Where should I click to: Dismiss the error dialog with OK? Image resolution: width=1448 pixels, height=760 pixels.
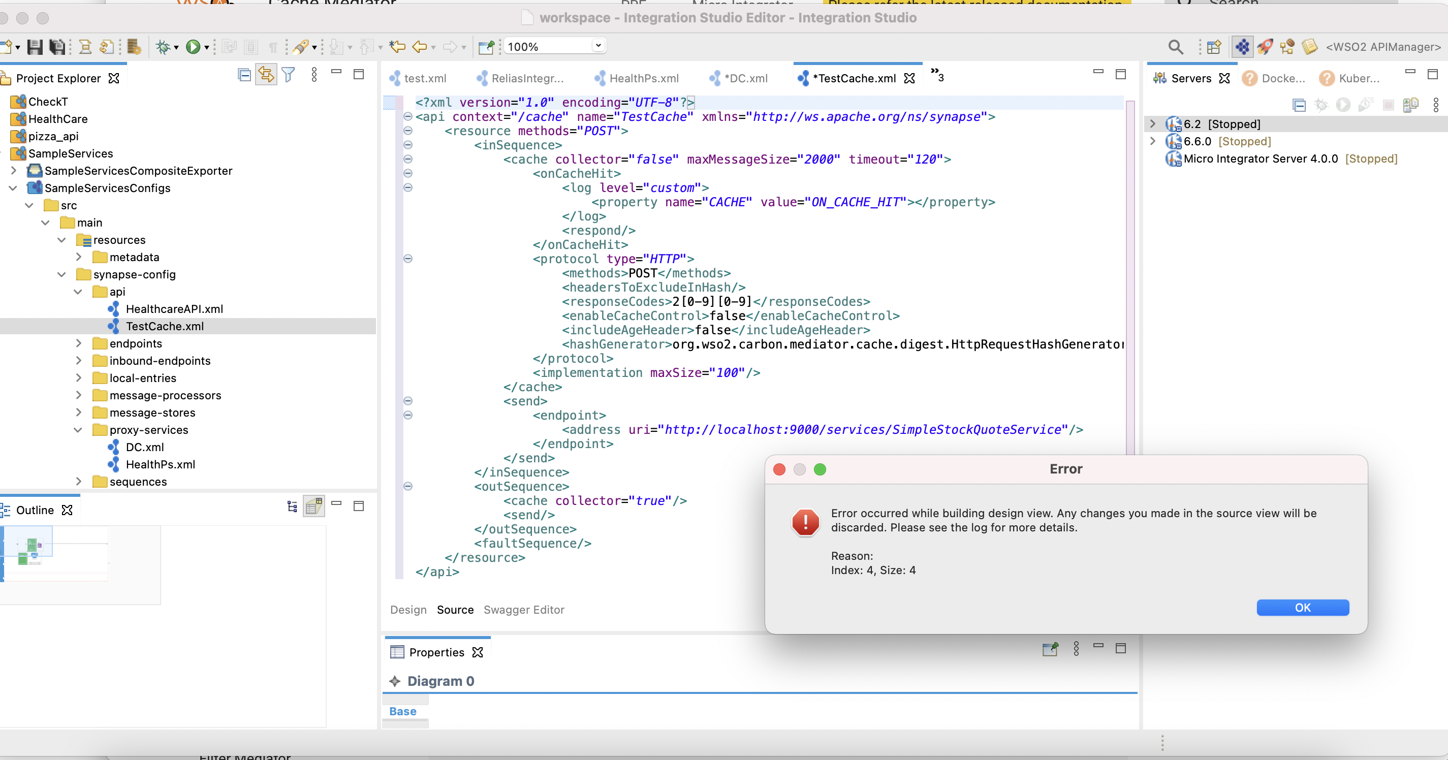[1303, 608]
